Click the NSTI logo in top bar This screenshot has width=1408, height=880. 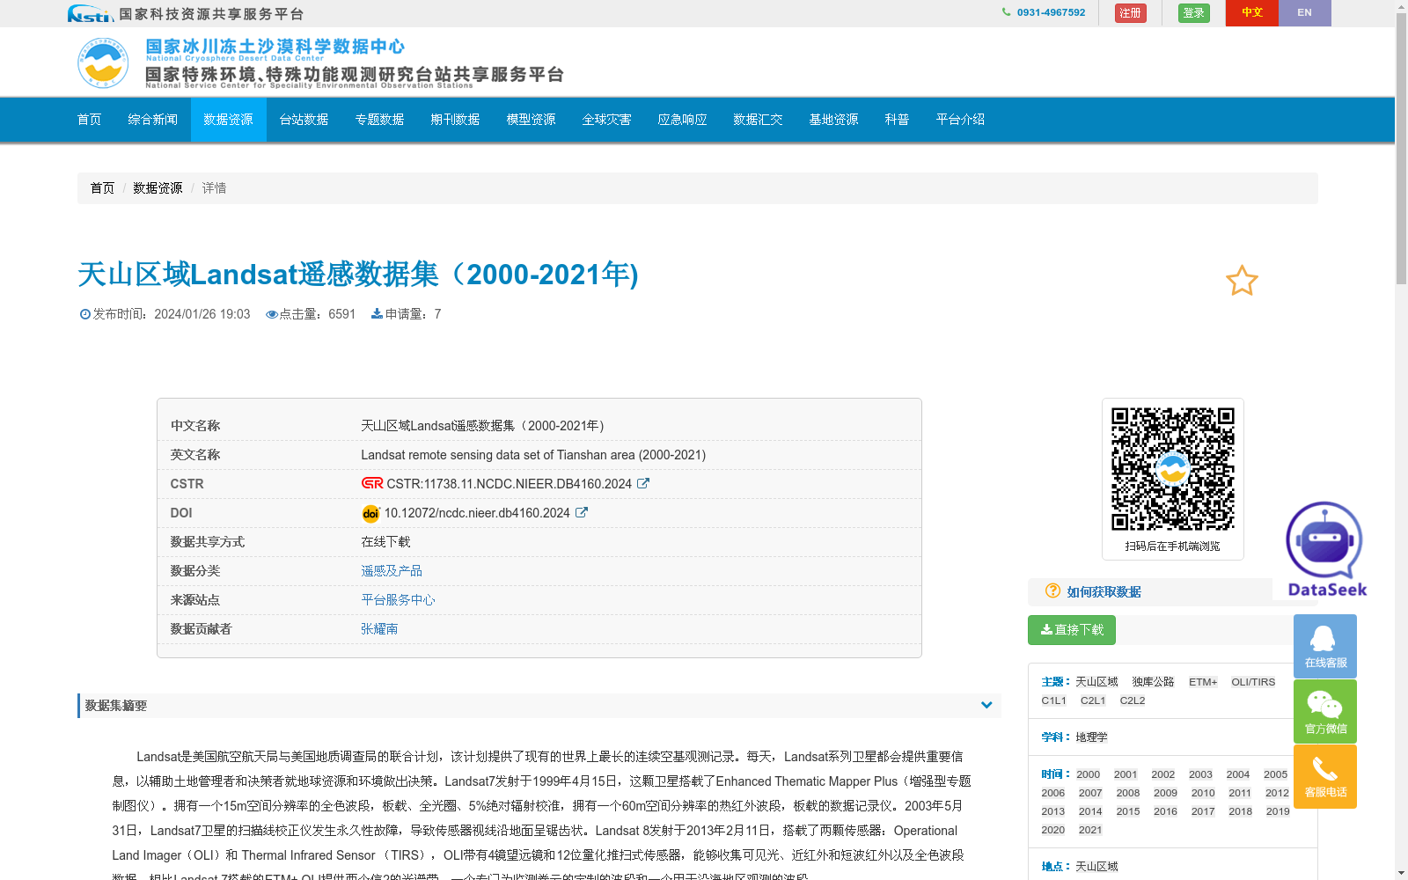(90, 13)
